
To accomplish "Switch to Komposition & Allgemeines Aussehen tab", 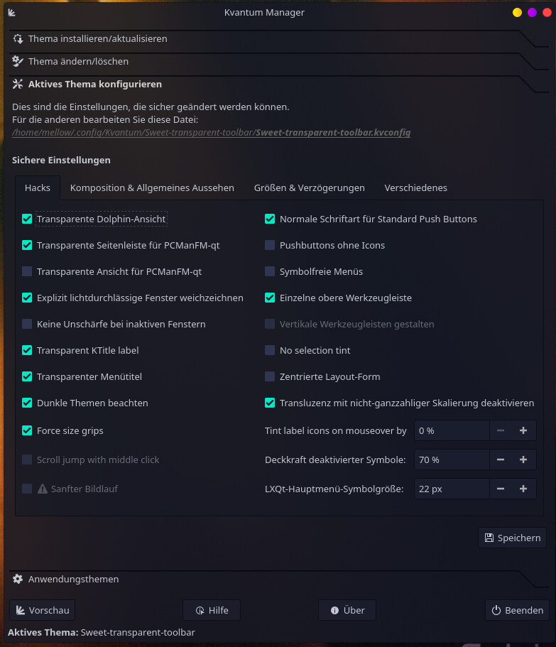I will pos(152,187).
